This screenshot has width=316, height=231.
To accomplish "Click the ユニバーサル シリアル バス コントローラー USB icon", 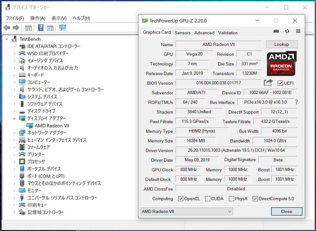I will click(x=22, y=198).
